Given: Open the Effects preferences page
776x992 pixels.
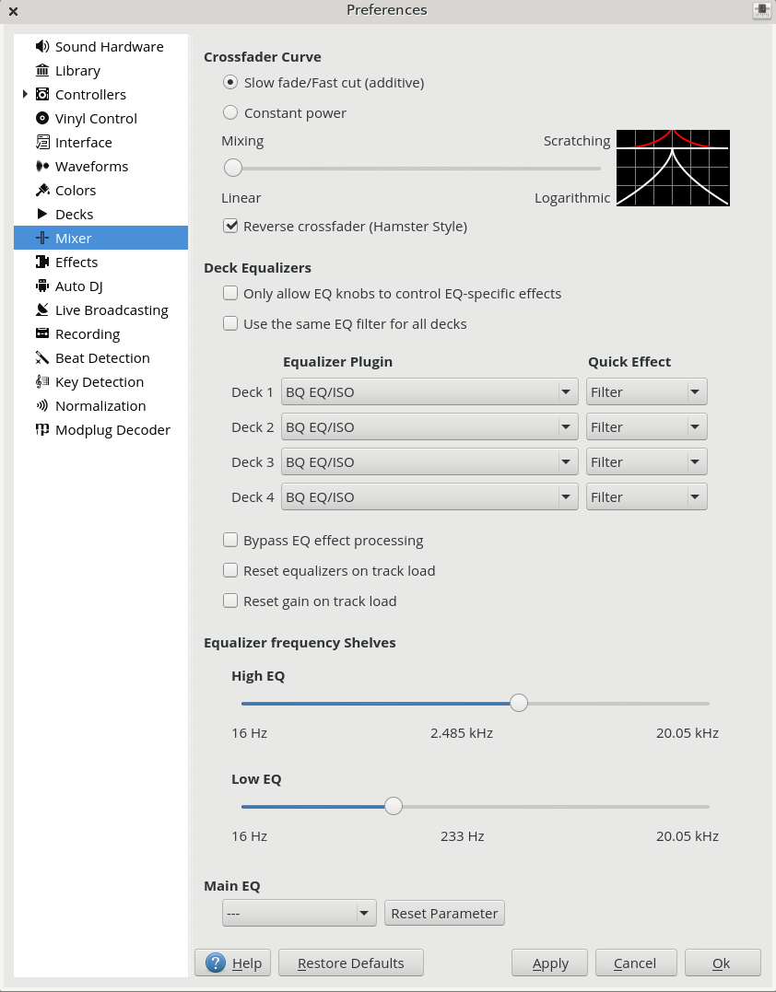Looking at the screenshot, I should click(x=76, y=263).
